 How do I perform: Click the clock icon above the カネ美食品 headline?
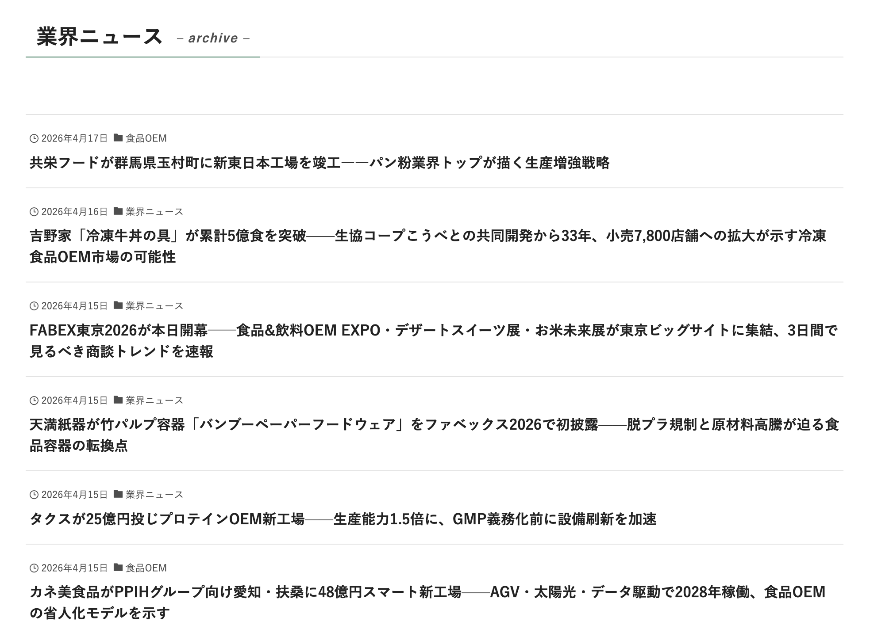[x=34, y=568]
